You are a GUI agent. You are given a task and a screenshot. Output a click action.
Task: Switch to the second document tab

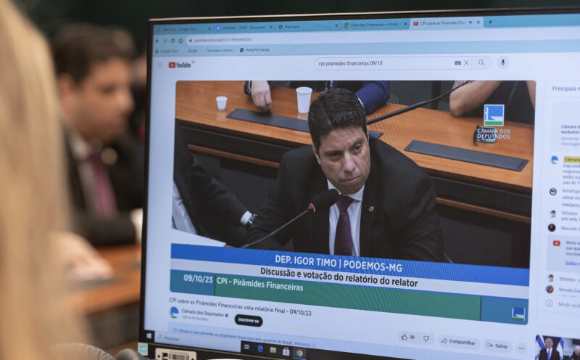pos(243,28)
